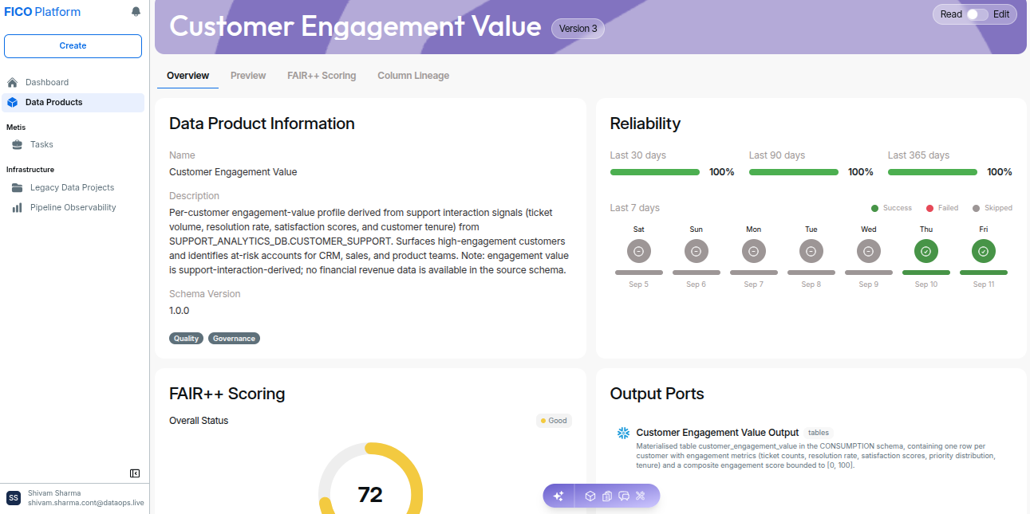
Task: Open Legacy Data Projects
Action: pyautogui.click(x=73, y=187)
